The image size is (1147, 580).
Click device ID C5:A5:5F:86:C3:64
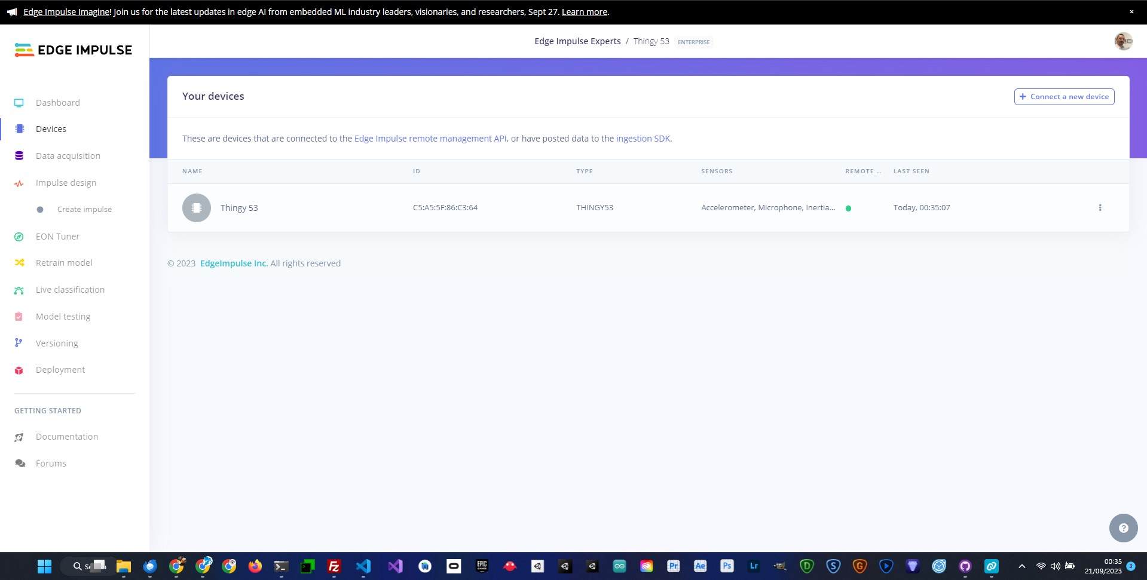445,208
